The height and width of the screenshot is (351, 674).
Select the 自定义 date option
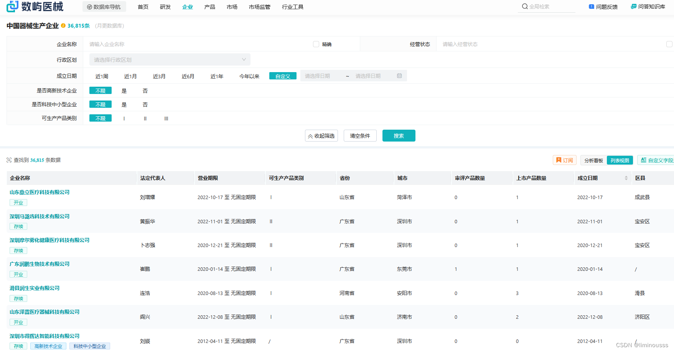tap(283, 76)
